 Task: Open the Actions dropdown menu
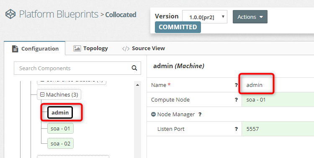[x=250, y=17]
